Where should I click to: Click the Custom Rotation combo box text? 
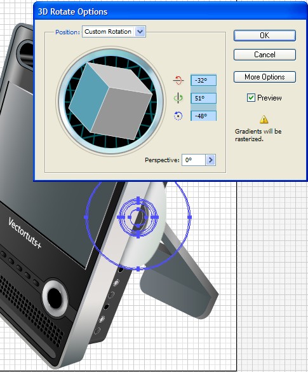point(108,32)
